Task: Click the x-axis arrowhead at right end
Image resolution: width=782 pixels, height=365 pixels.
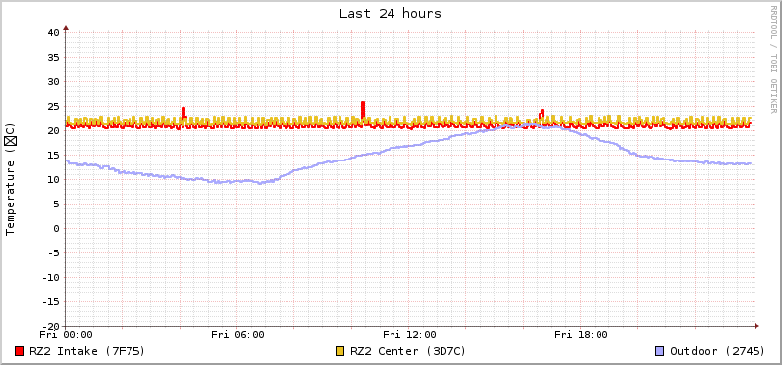Action: pyautogui.click(x=756, y=326)
